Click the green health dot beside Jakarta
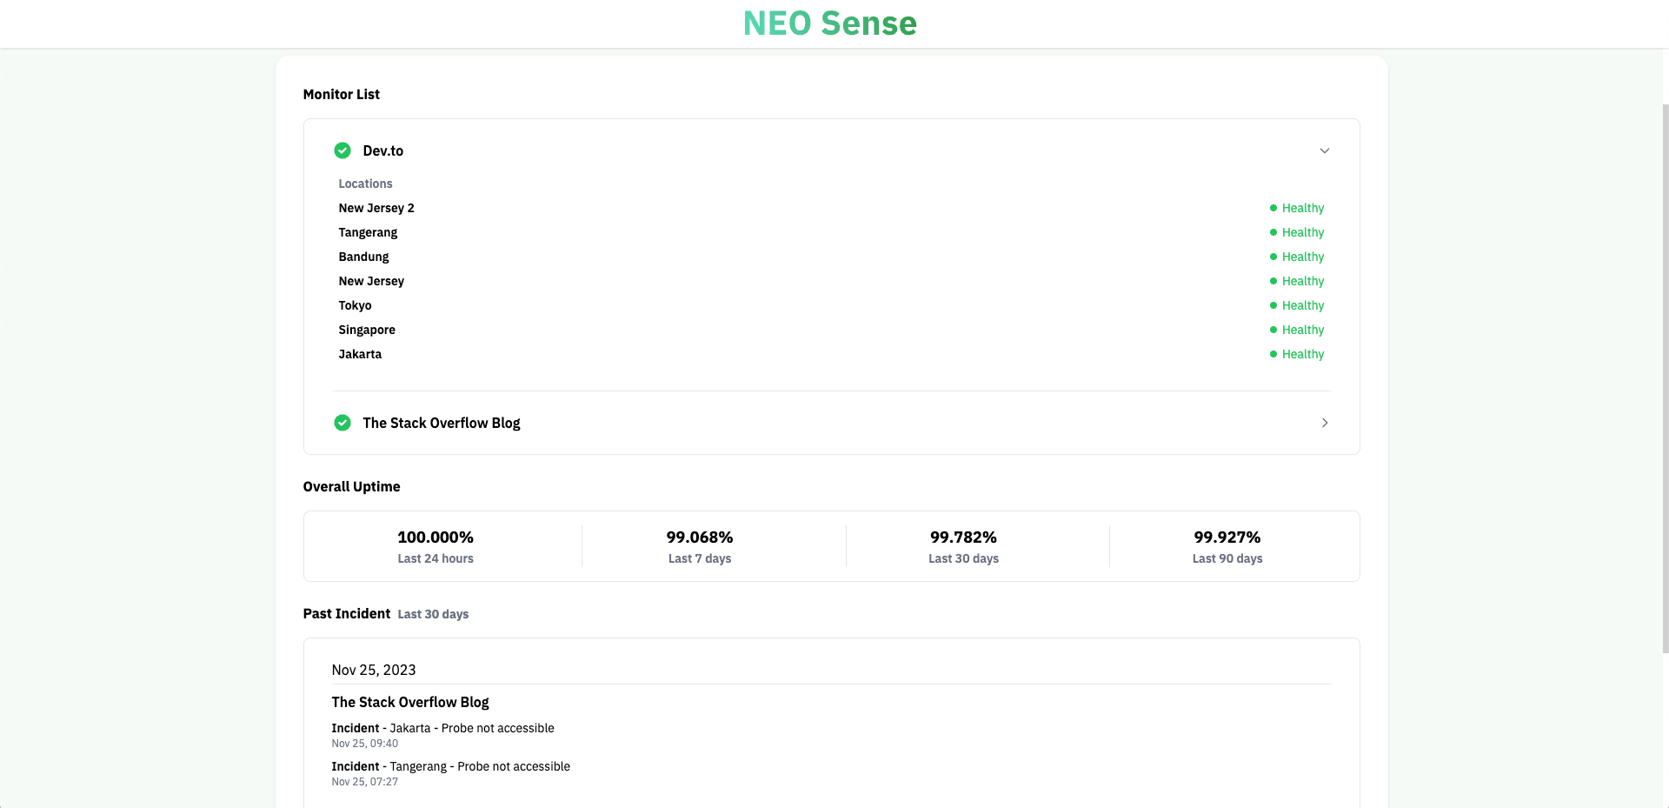This screenshot has width=1669, height=808. click(x=1273, y=354)
